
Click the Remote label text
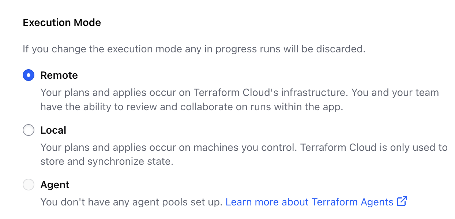coord(59,75)
